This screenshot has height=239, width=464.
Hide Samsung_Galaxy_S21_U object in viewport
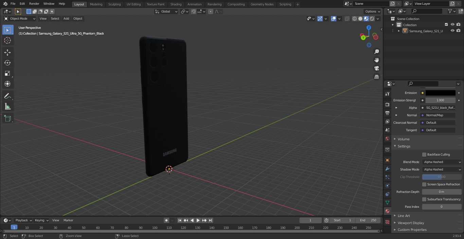point(452,31)
